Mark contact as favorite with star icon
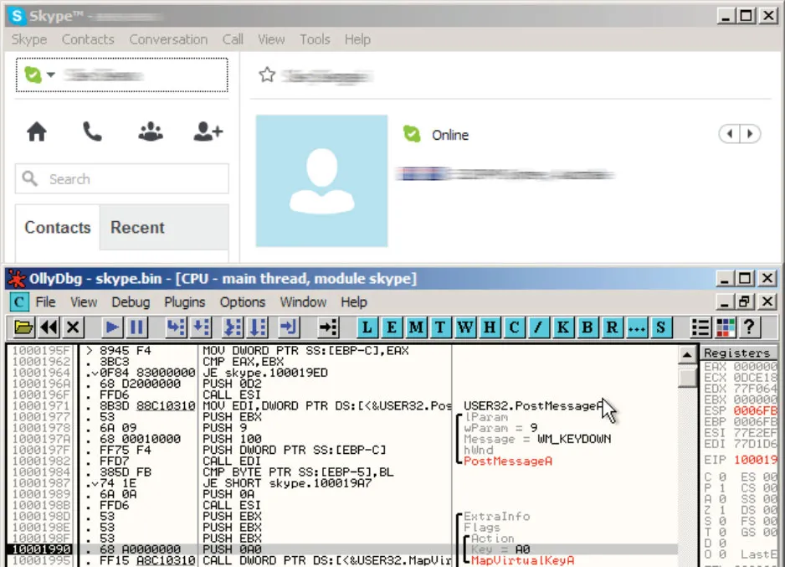The width and height of the screenshot is (785, 567). (267, 75)
